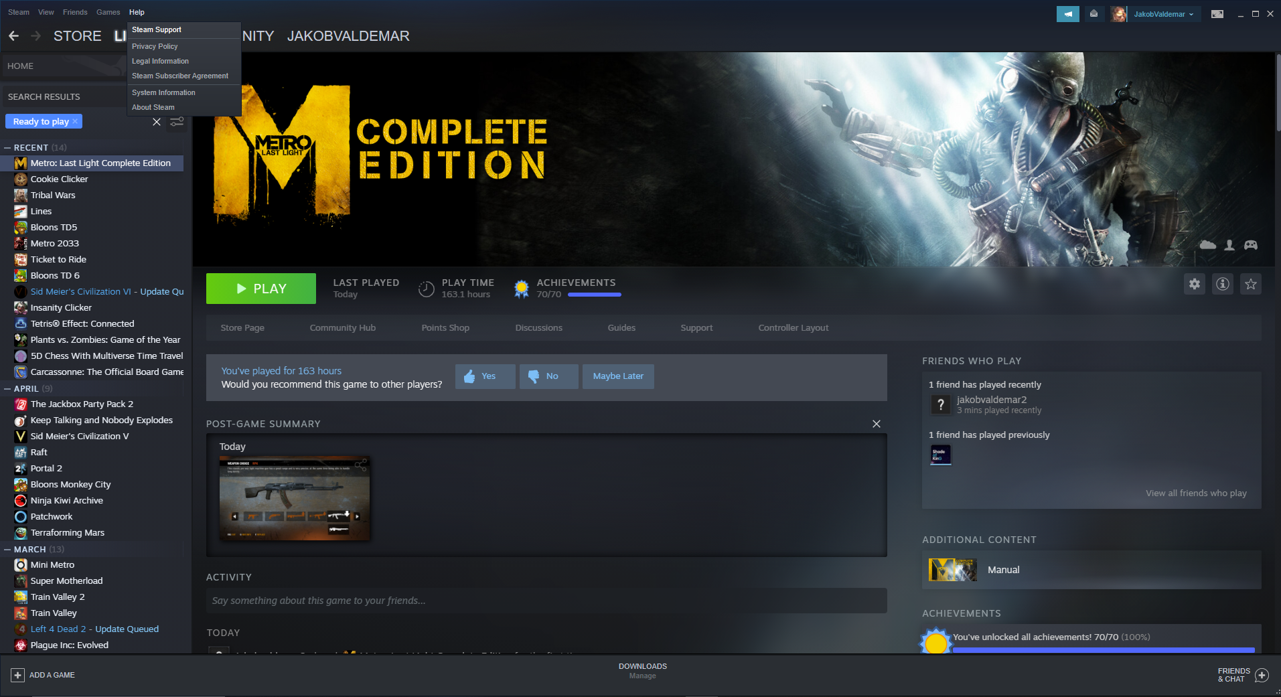Select Metro 2033 in library list

pyautogui.click(x=92, y=244)
